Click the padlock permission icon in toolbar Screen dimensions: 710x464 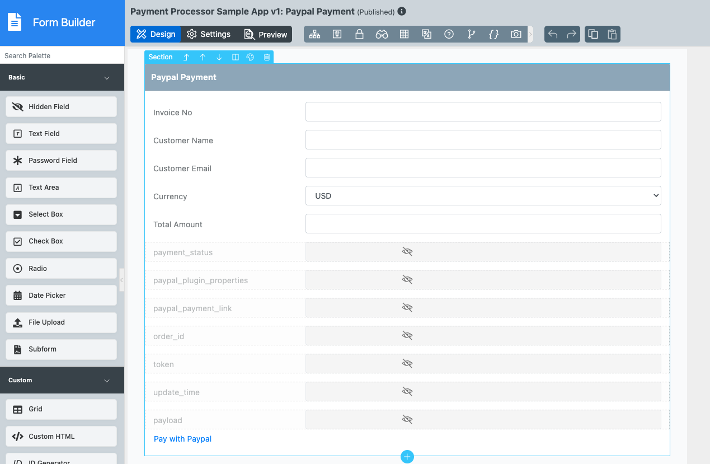tap(359, 34)
